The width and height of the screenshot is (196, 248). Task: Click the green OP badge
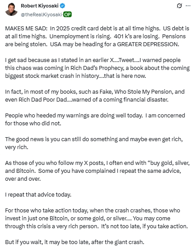[x=68, y=15]
